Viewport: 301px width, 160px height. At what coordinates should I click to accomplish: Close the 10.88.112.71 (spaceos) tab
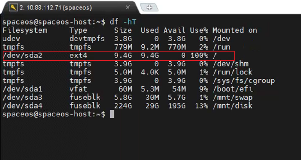128,7
